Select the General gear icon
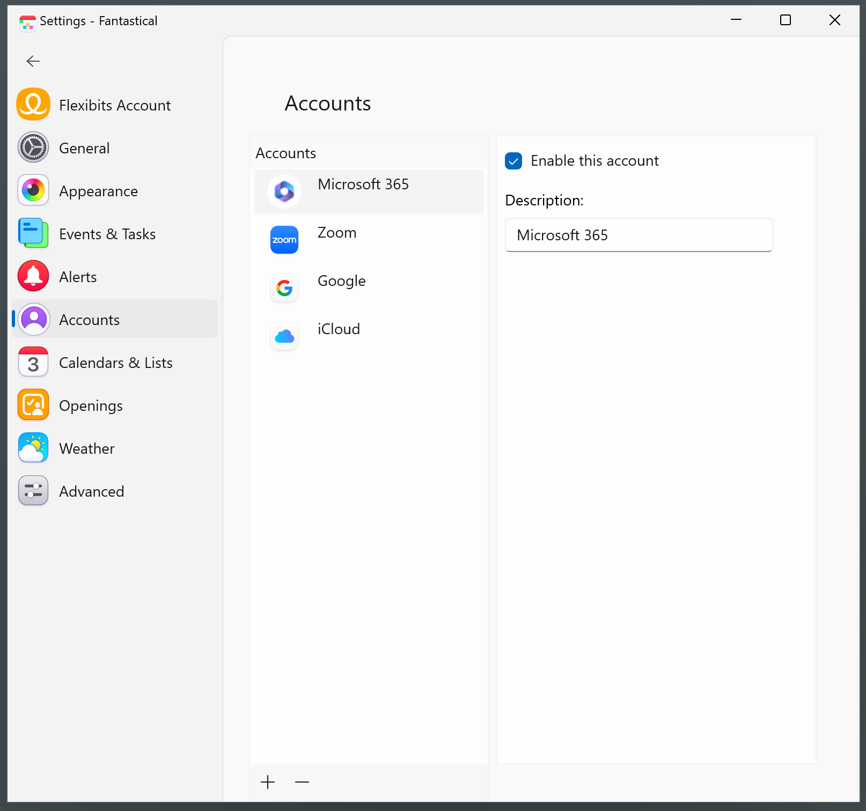866x811 pixels. click(33, 148)
